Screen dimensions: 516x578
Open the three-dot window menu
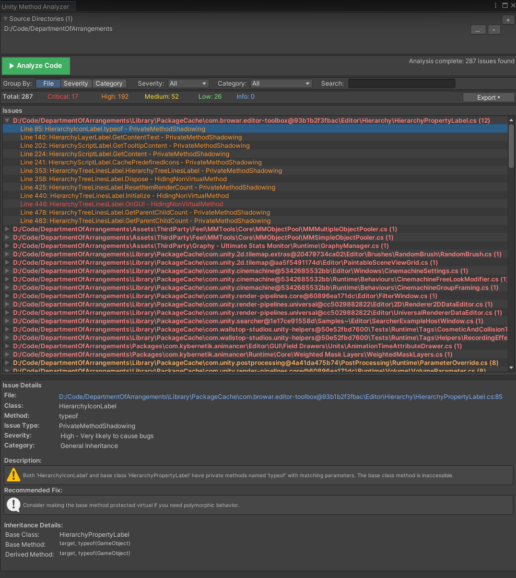[495, 5]
